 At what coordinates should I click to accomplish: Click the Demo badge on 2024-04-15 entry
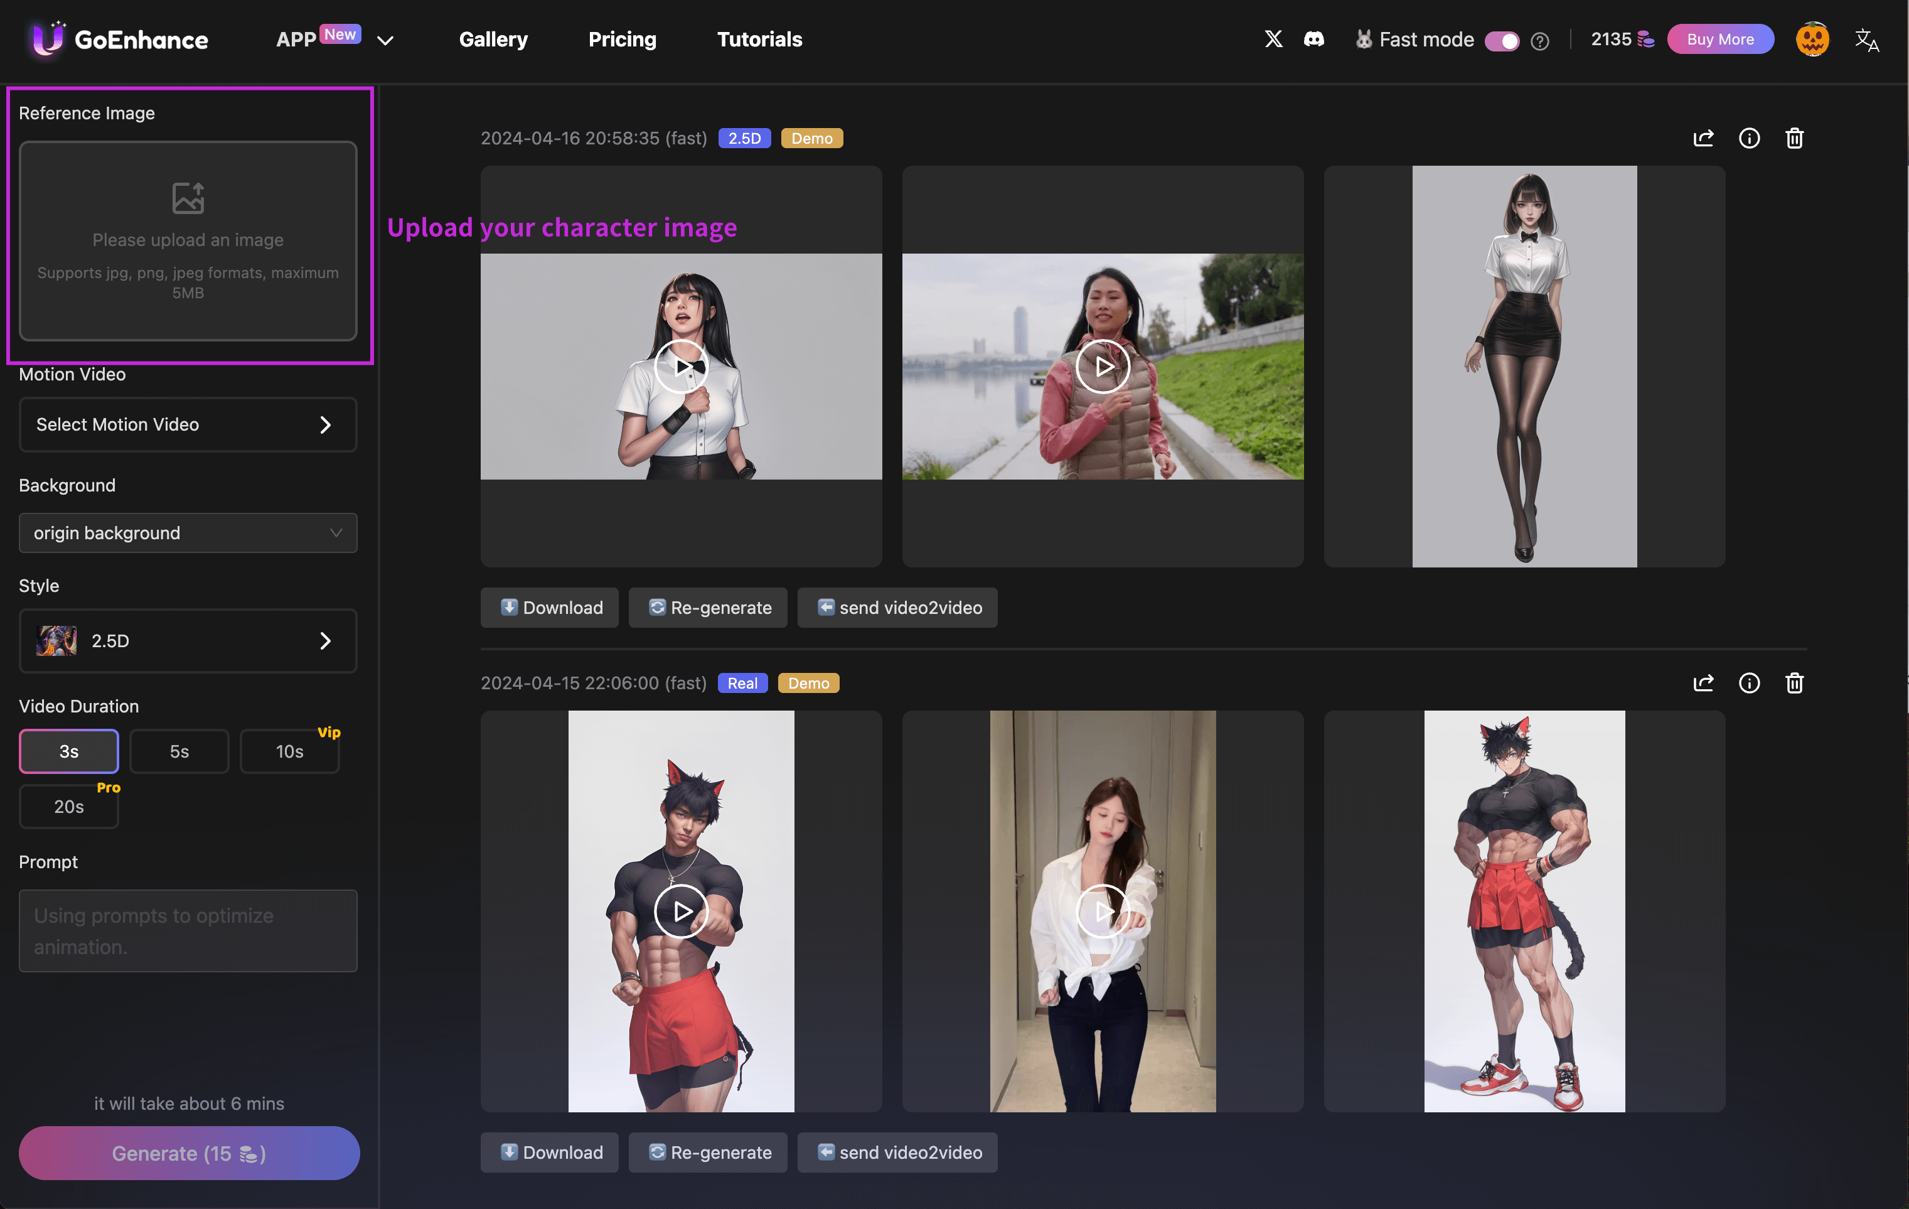809,682
